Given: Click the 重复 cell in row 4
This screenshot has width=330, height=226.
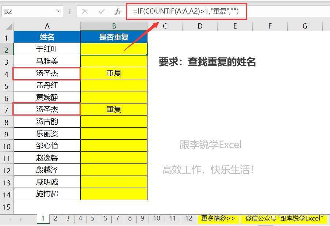Looking at the screenshot, I should 114,74.
